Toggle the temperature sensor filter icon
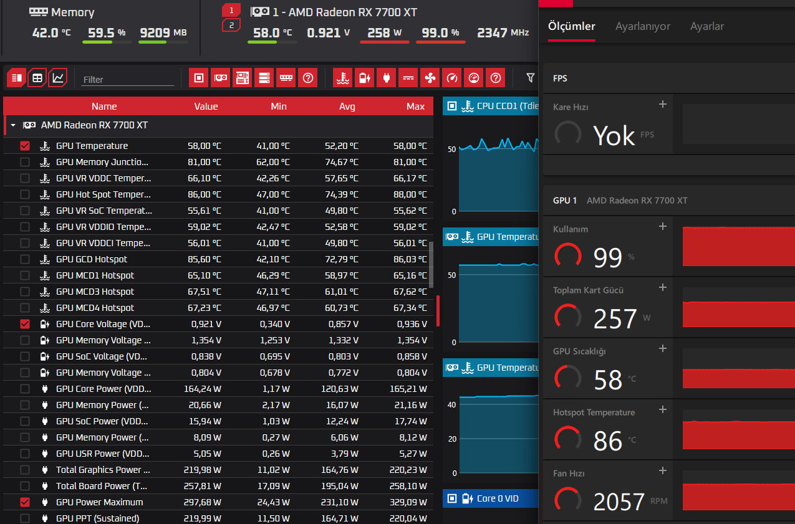The height and width of the screenshot is (524, 795). (x=342, y=78)
